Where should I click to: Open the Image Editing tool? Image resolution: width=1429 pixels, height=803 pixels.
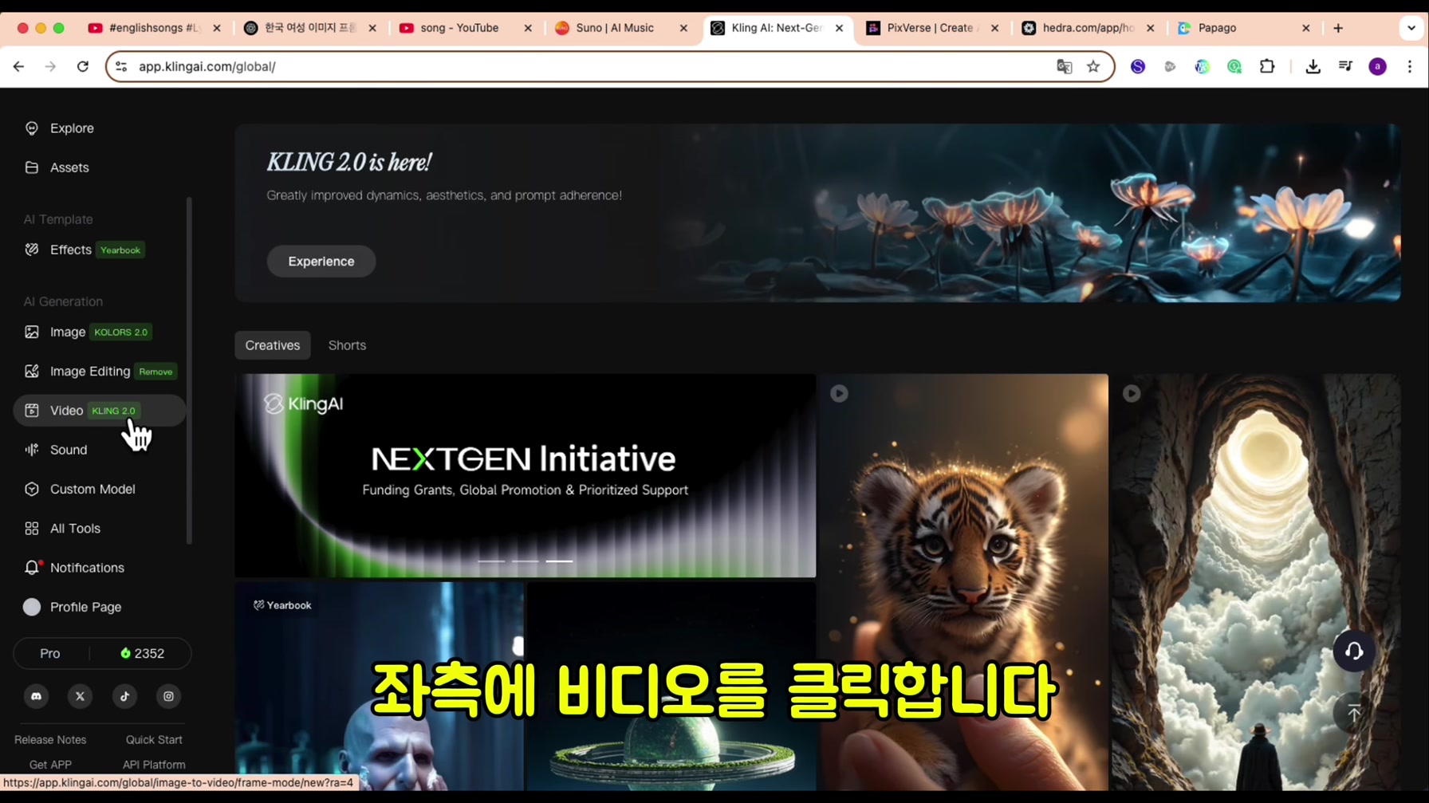100,371
